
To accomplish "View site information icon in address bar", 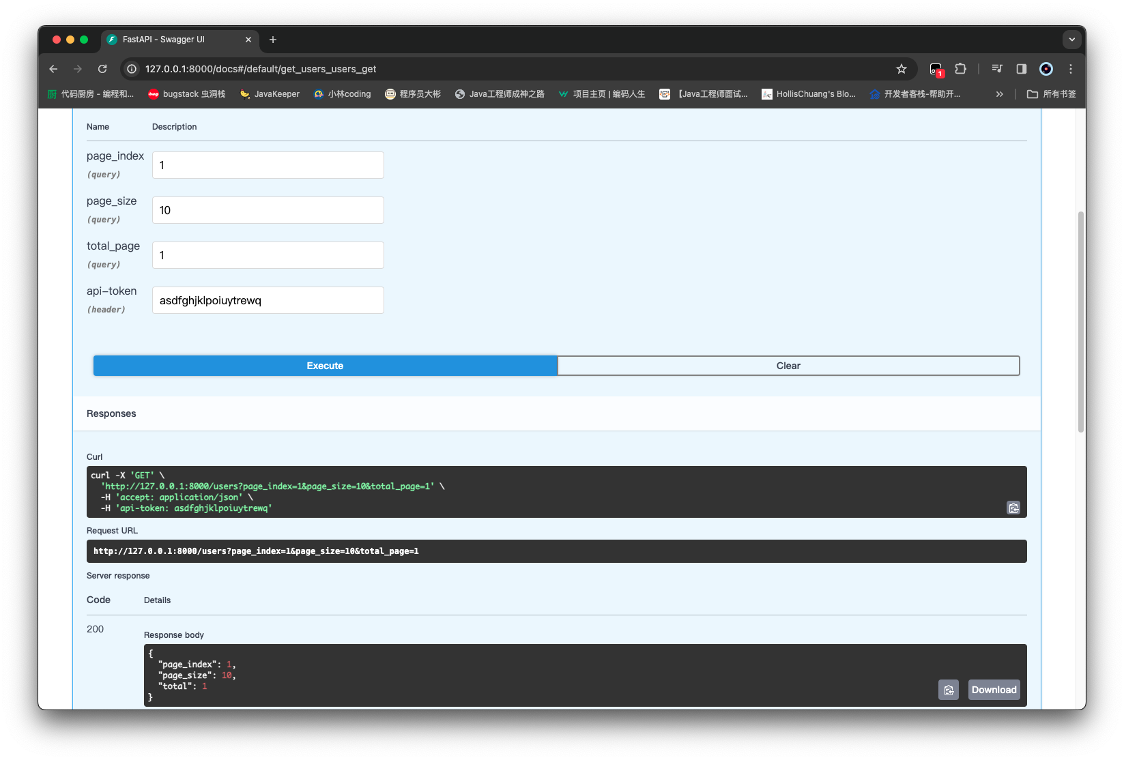I will (x=132, y=69).
